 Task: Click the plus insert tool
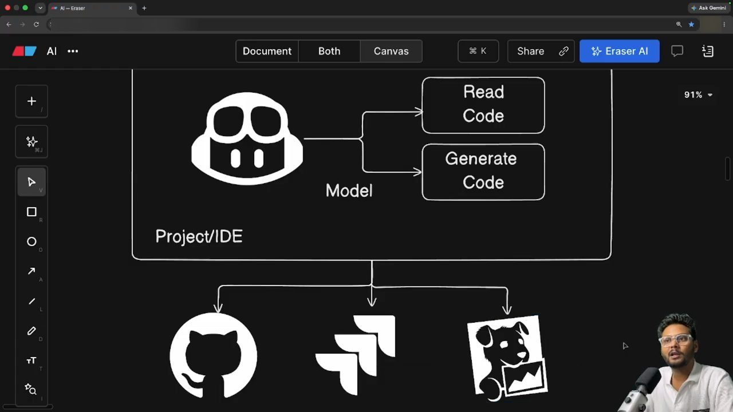click(x=31, y=101)
